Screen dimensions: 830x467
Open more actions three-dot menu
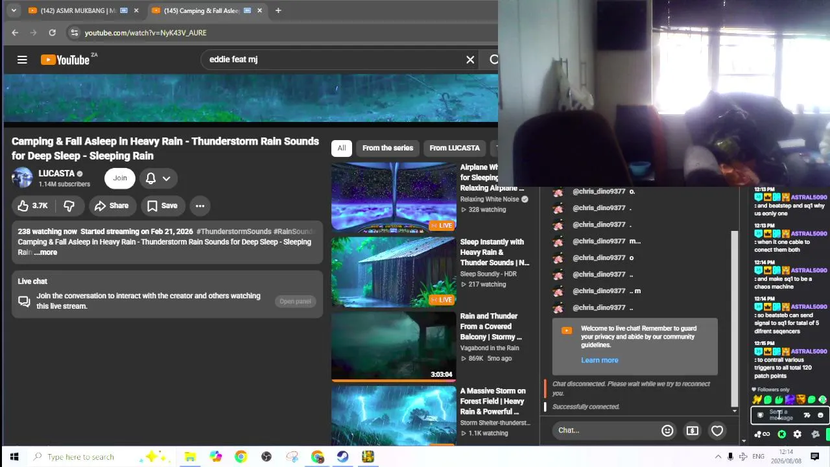coord(200,206)
